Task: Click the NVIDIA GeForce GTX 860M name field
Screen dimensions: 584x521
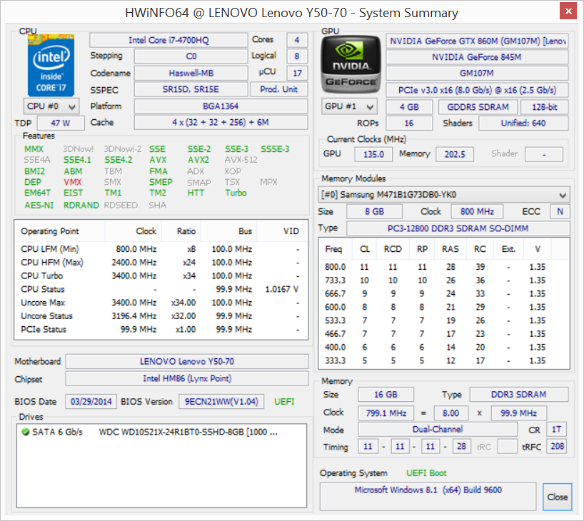Action: tap(477, 41)
